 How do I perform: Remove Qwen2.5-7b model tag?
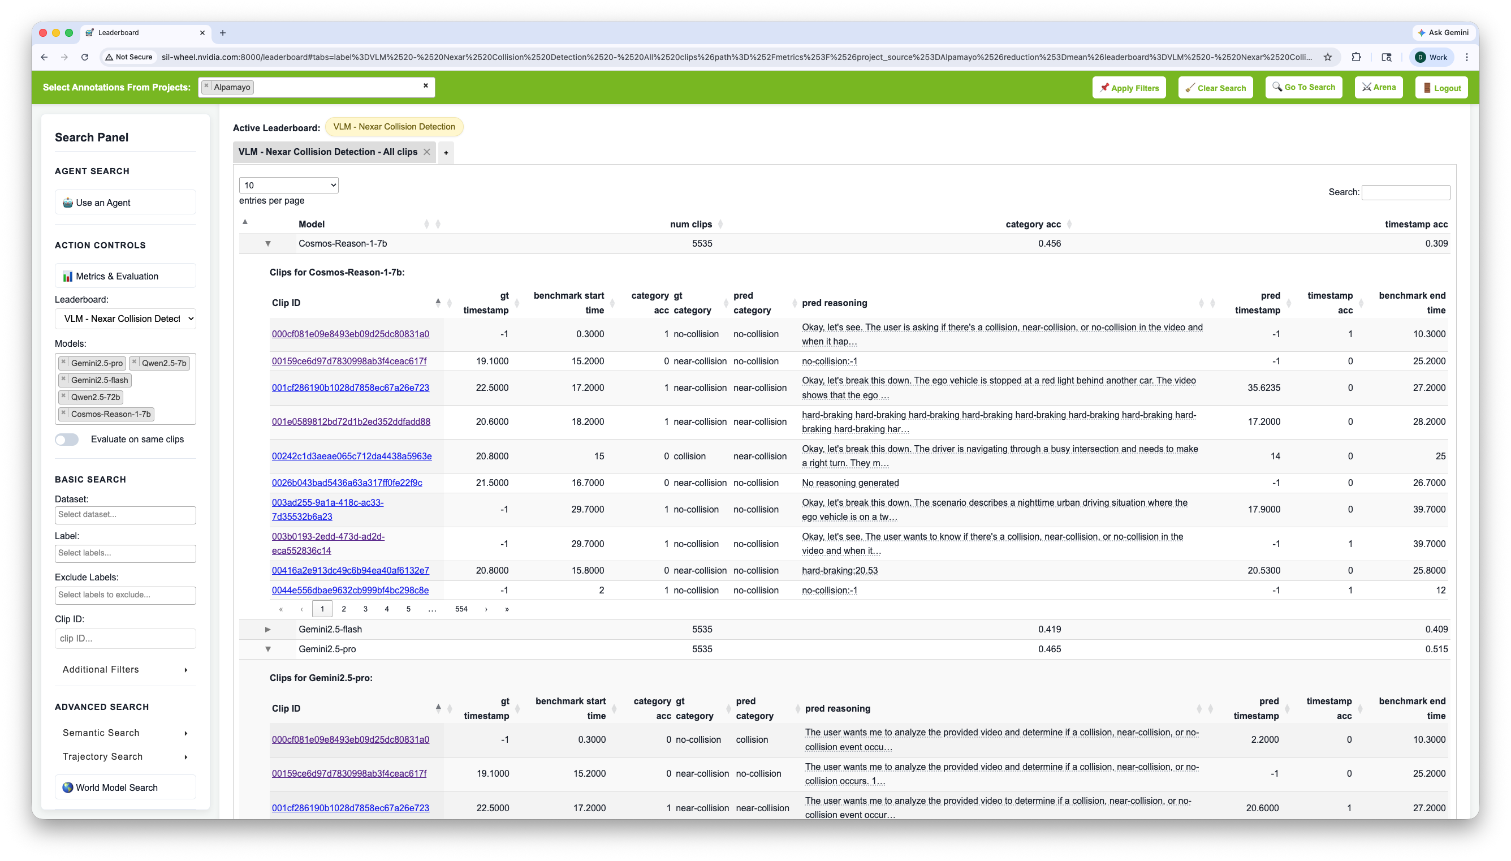click(x=134, y=362)
